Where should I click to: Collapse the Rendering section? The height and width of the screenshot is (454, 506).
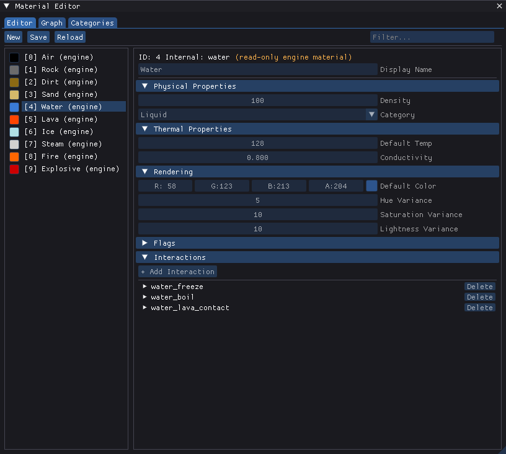317,172
